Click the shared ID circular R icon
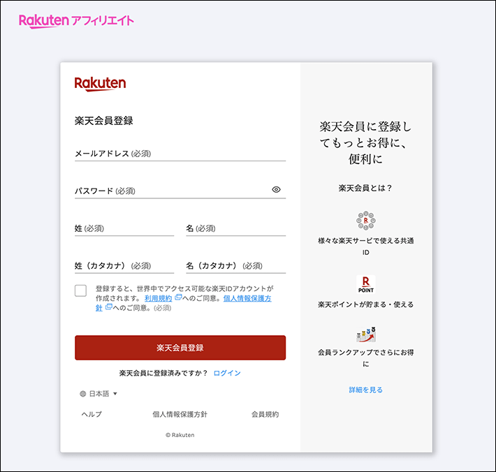The width and height of the screenshot is (496, 472). pos(365,221)
